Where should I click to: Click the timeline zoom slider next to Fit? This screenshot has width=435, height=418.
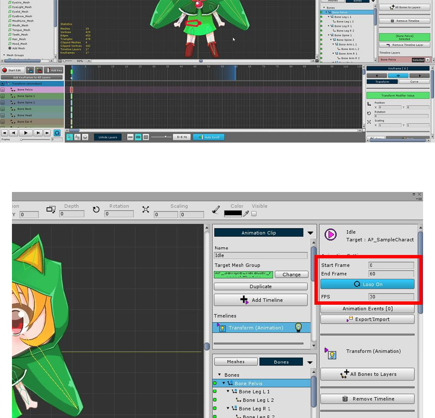[161, 137]
